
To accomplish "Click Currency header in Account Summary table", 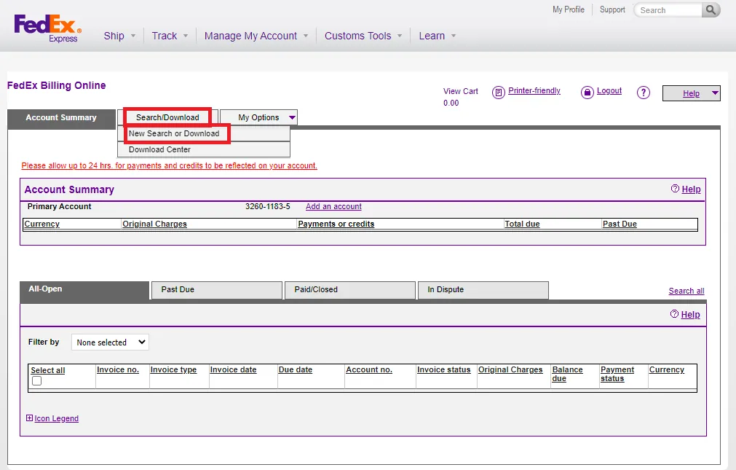I will tap(41, 224).
